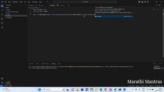164x92 pixels.
Task: Toggle the bottom panel layout
Action: (x=142, y=2)
